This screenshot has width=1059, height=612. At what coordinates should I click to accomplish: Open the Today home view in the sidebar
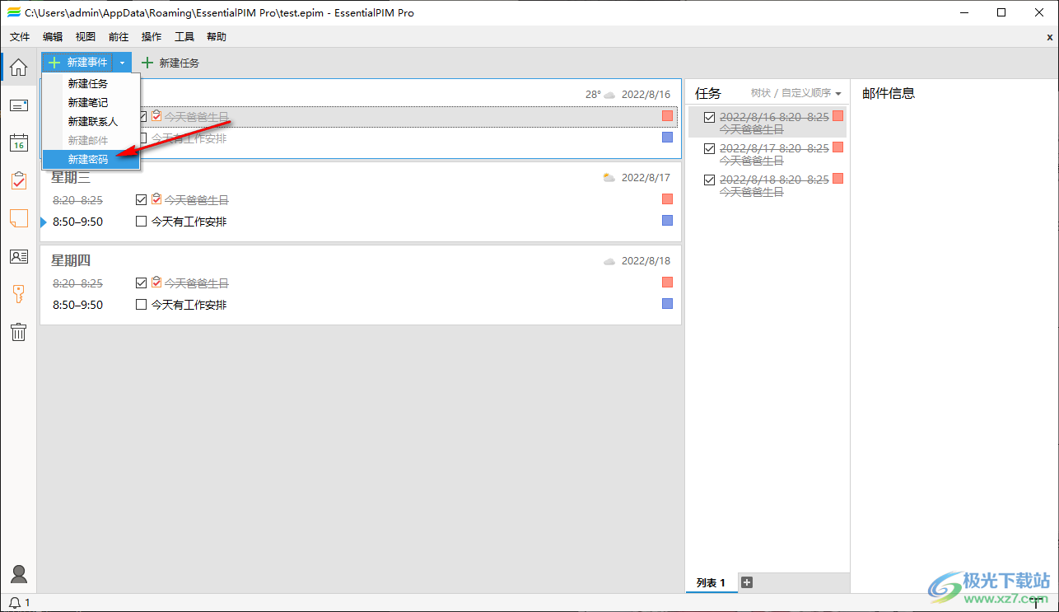pyautogui.click(x=18, y=68)
